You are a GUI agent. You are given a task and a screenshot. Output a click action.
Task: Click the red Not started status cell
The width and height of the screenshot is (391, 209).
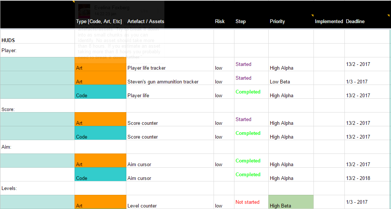coord(247,202)
